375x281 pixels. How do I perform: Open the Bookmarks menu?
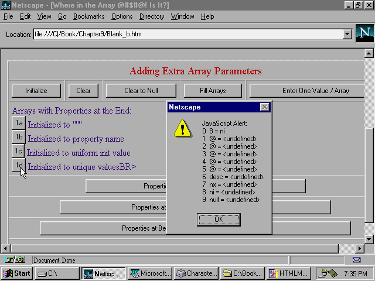(x=85, y=16)
